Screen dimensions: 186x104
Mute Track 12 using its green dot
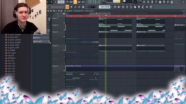click(64, 23)
